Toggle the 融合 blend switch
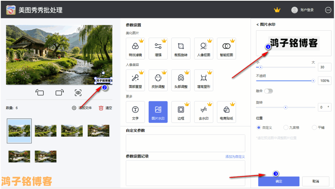Viewport: 335px width, 189px height. [x=268, y=91]
